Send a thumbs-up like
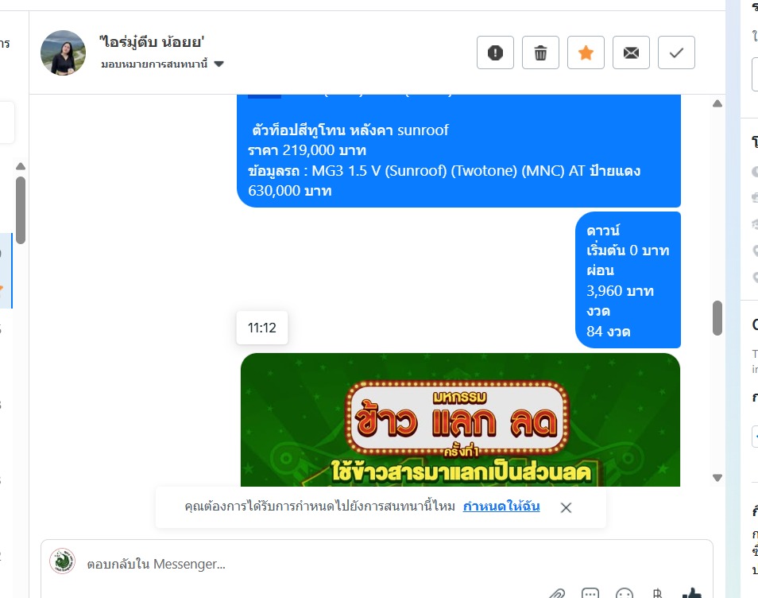This screenshot has width=758, height=598. [x=692, y=593]
